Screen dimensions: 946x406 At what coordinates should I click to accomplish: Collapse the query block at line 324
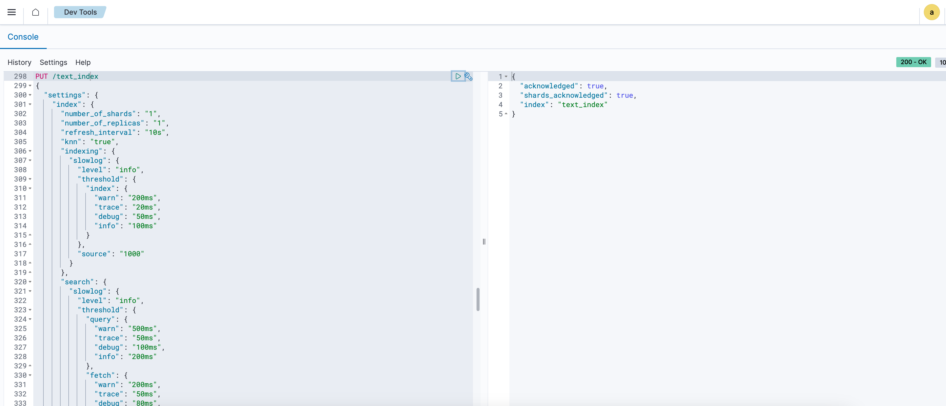(x=30, y=319)
